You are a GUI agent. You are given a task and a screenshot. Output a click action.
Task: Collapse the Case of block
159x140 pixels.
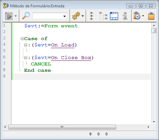22,39
